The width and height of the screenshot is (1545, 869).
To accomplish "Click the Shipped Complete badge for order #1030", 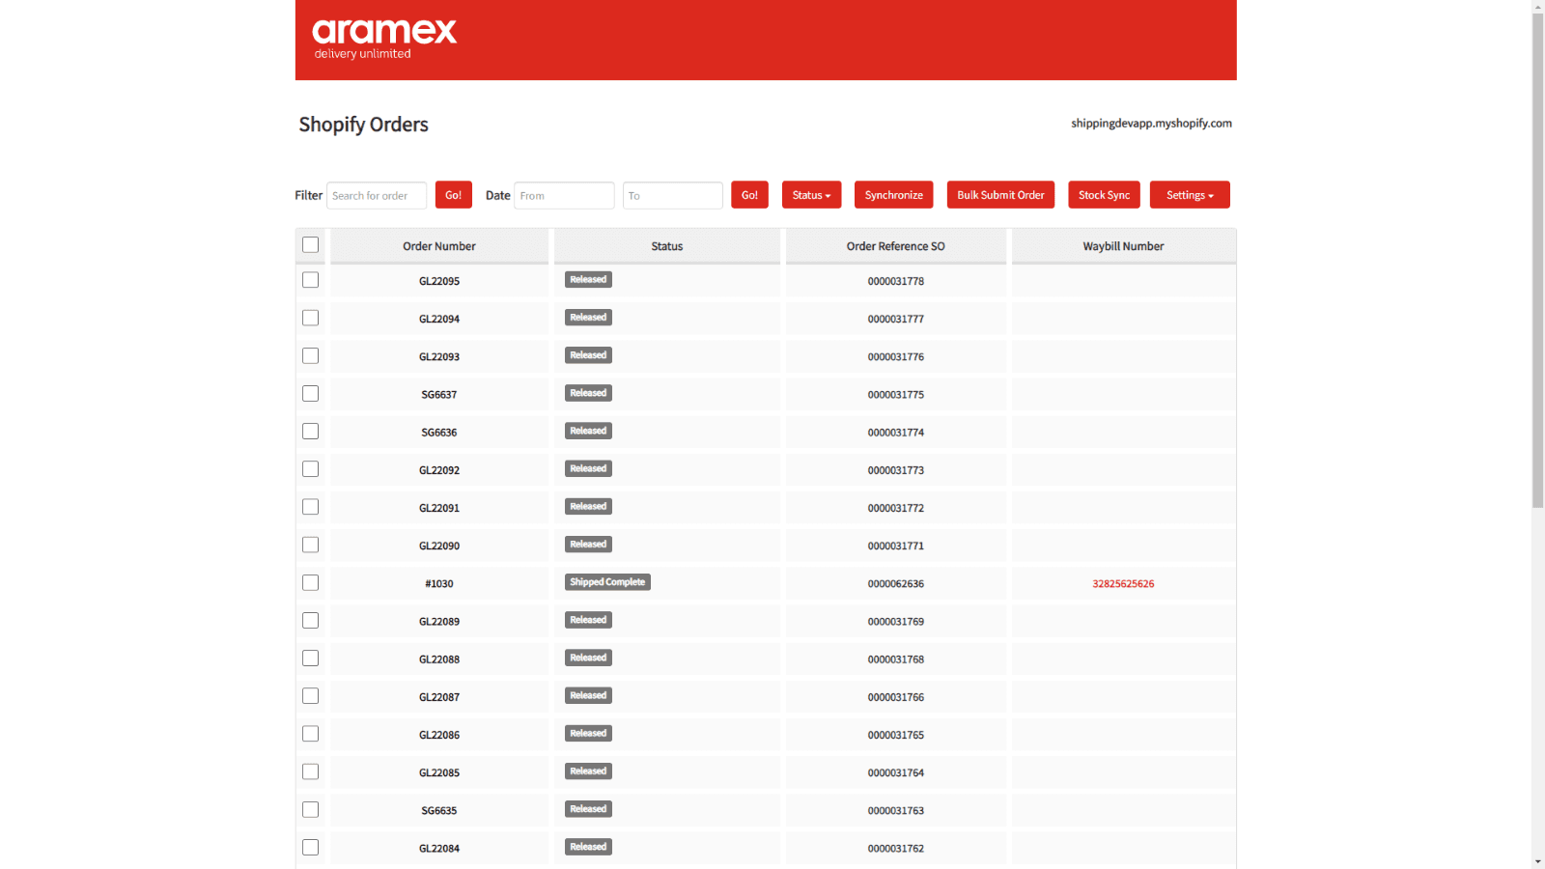I will click(x=607, y=581).
